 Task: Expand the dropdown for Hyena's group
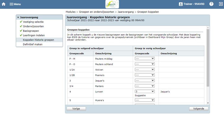[x=145, y=100]
